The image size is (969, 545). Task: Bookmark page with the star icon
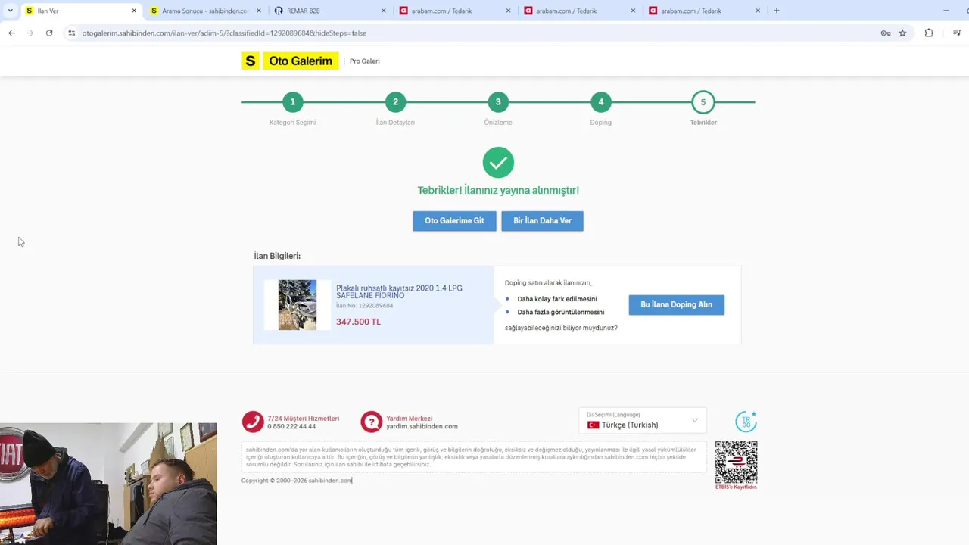click(x=902, y=33)
